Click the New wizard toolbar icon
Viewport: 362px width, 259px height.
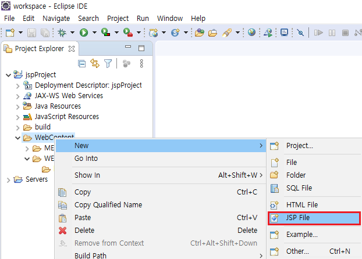pos(10,33)
